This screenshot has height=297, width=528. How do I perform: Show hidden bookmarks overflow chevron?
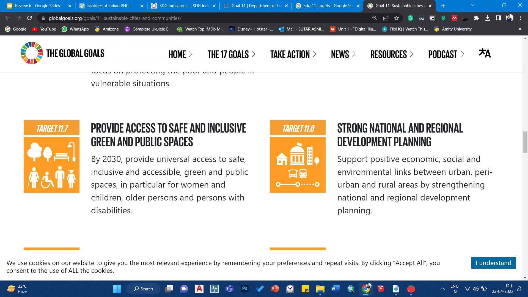click(x=520, y=29)
